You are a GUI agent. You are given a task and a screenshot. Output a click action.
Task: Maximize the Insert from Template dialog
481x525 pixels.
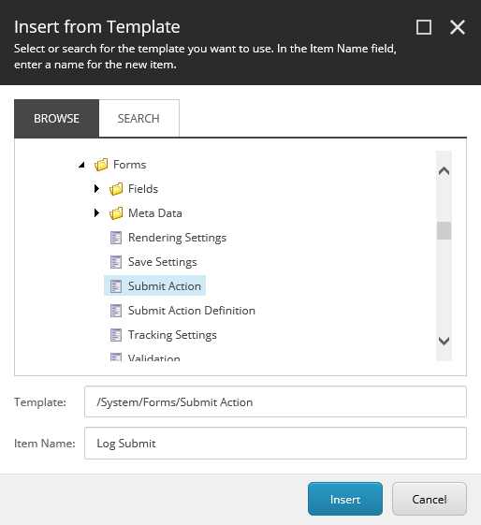tap(424, 27)
